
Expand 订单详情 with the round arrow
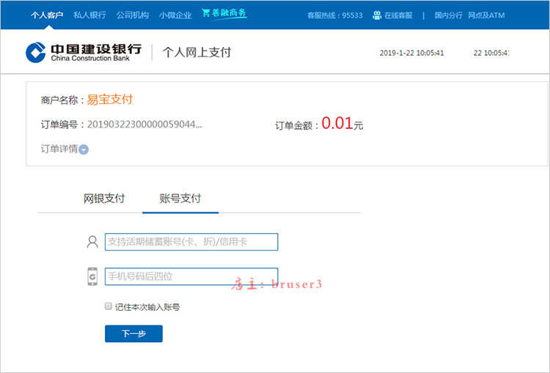(x=84, y=149)
